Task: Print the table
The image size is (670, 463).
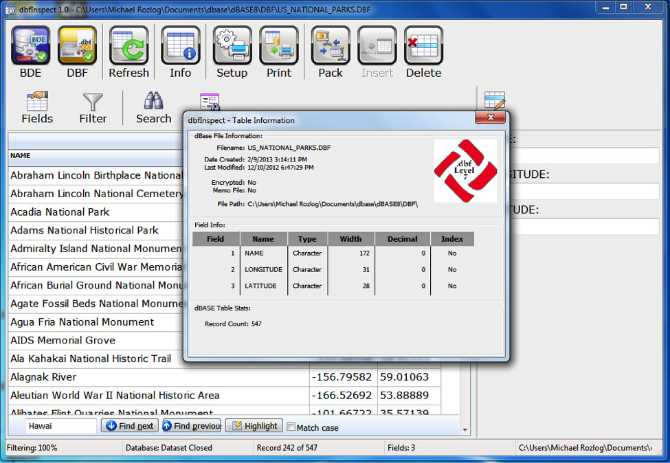Action: 279,52
